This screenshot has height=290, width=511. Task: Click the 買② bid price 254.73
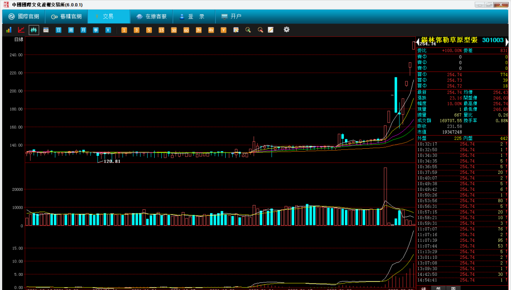click(x=454, y=80)
